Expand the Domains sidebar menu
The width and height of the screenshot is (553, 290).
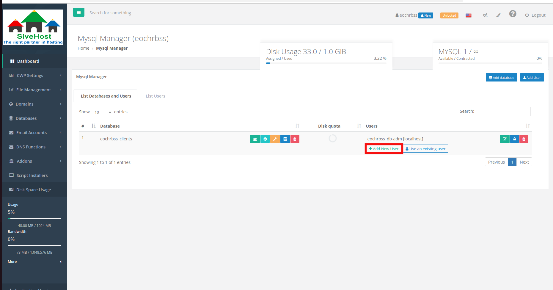click(34, 104)
